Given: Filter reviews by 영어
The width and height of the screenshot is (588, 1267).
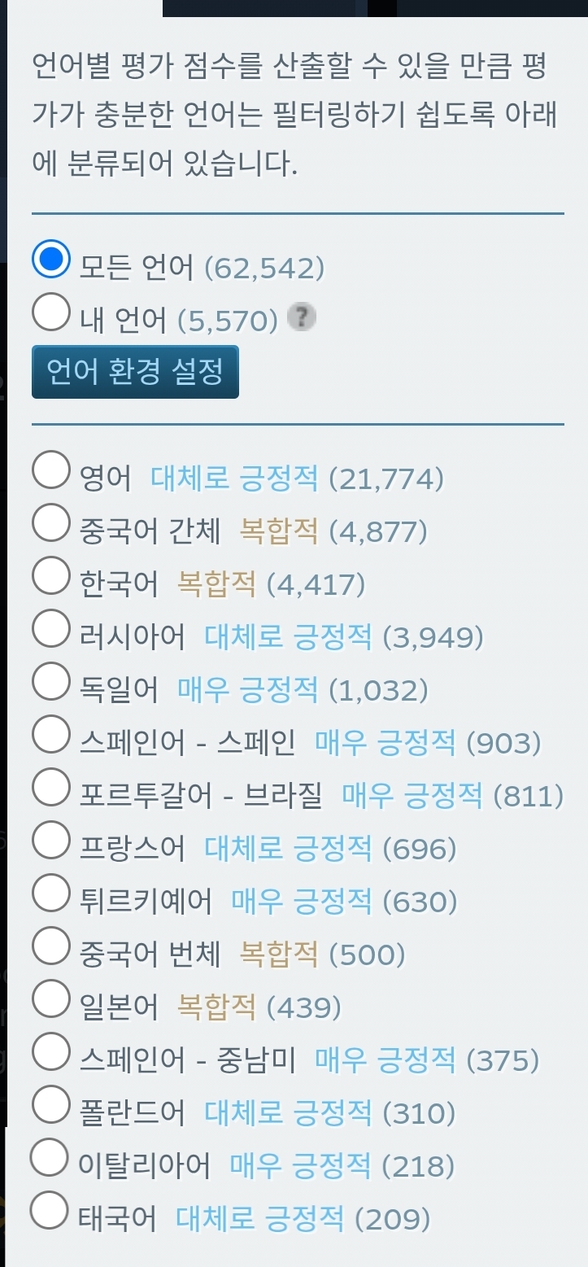Looking at the screenshot, I should coord(50,471).
